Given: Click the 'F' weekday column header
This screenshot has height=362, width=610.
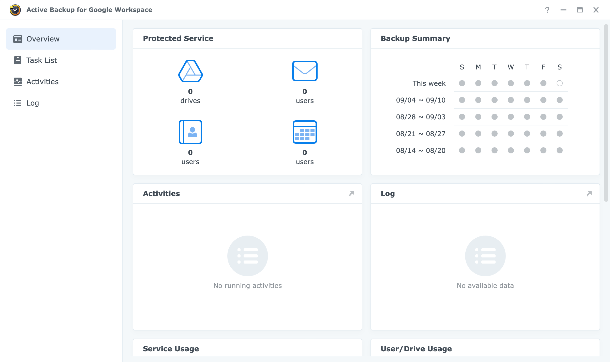Looking at the screenshot, I should click(x=543, y=67).
